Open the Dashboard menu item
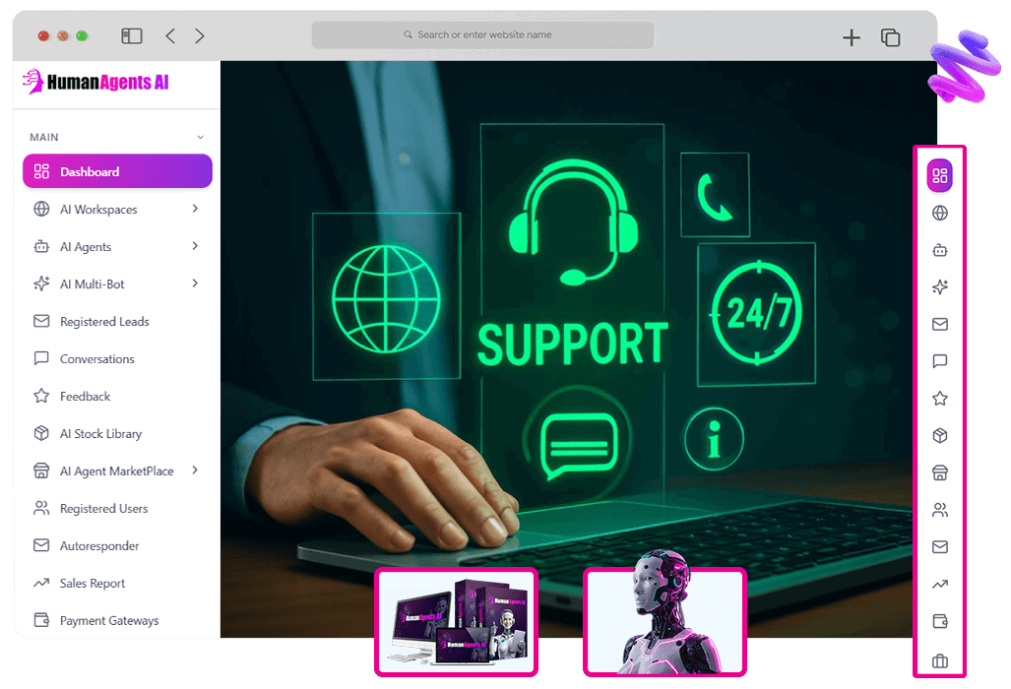Image resolution: width=1011 pixels, height=689 pixels. point(117,171)
